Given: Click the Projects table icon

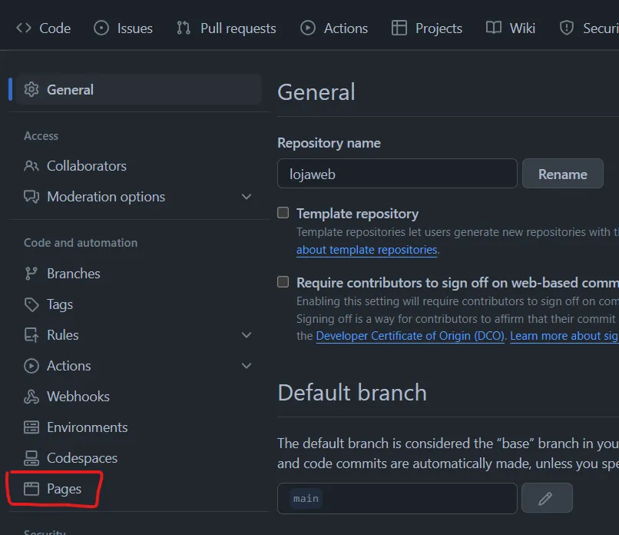Looking at the screenshot, I should click(x=399, y=28).
